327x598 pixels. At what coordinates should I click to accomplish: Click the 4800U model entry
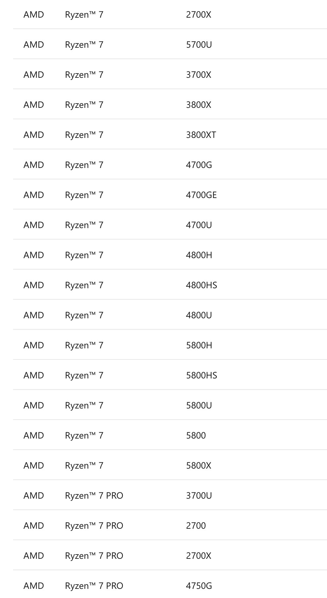coord(199,315)
